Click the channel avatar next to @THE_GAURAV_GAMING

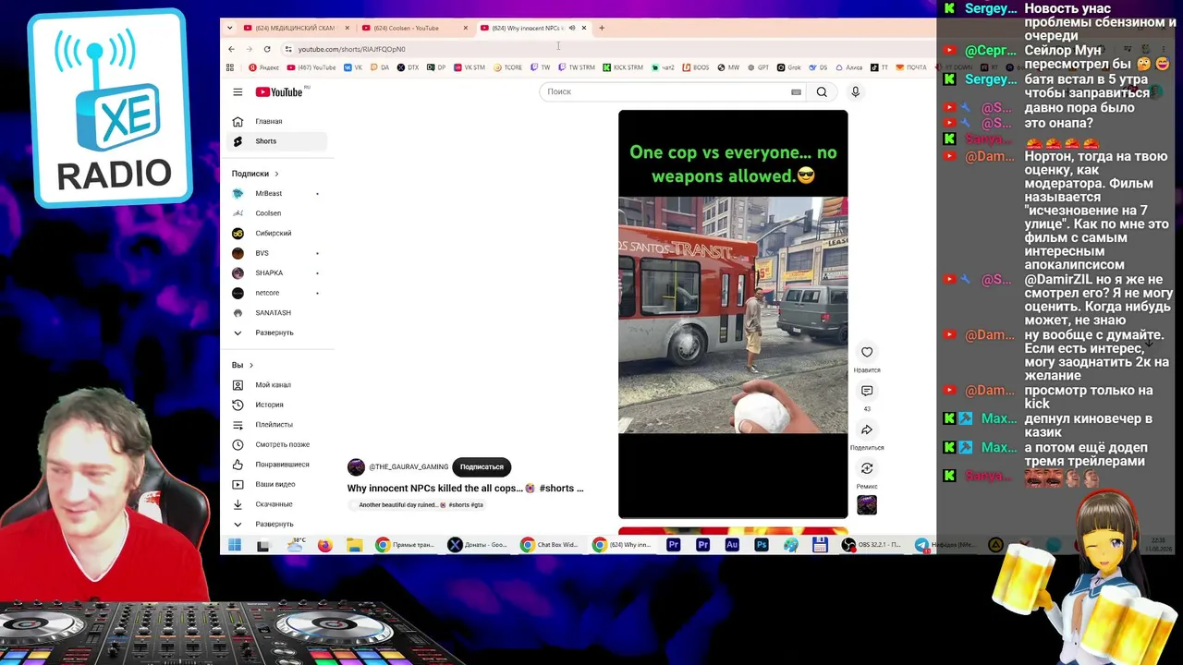356,466
